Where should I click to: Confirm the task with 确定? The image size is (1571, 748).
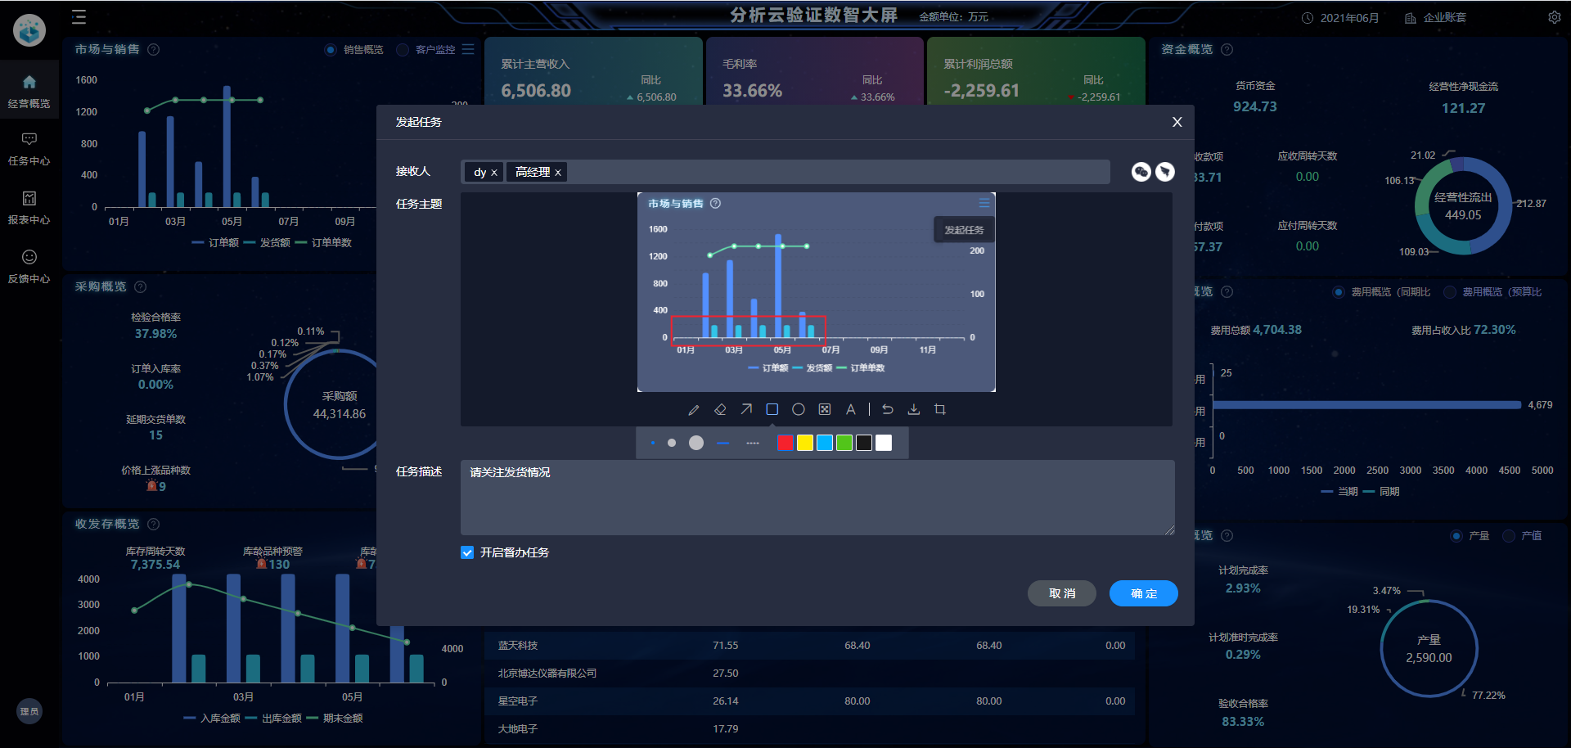pyautogui.click(x=1144, y=593)
